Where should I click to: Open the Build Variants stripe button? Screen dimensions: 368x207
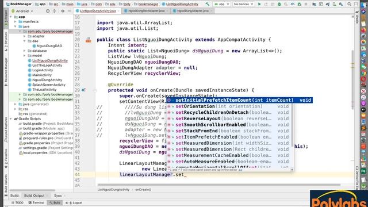coord(6,185)
